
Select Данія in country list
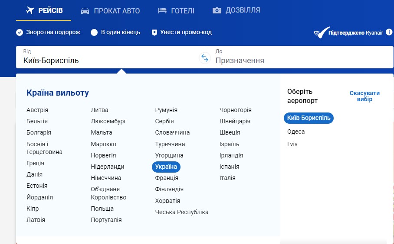[x=34, y=174]
